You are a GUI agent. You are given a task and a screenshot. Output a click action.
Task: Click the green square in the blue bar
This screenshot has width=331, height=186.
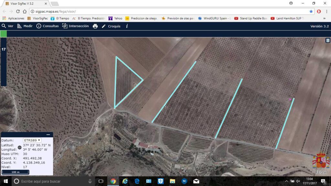[3, 34]
